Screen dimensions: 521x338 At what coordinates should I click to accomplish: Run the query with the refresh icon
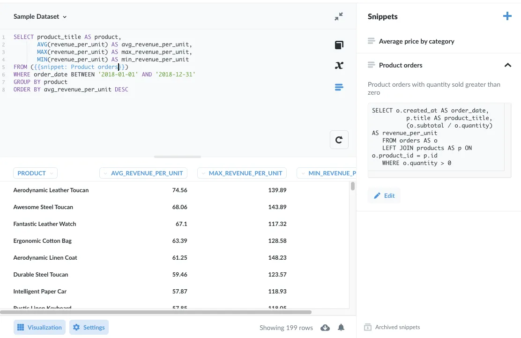[339, 139]
